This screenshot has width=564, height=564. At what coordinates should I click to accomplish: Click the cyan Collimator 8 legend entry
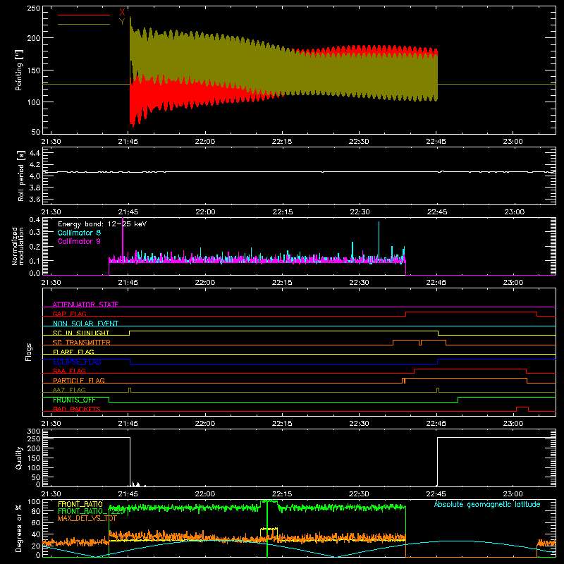tap(79, 233)
